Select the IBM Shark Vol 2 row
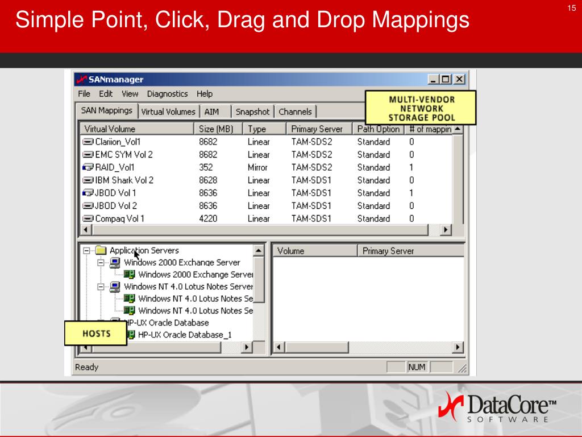This screenshot has width=582, height=437. click(x=266, y=180)
